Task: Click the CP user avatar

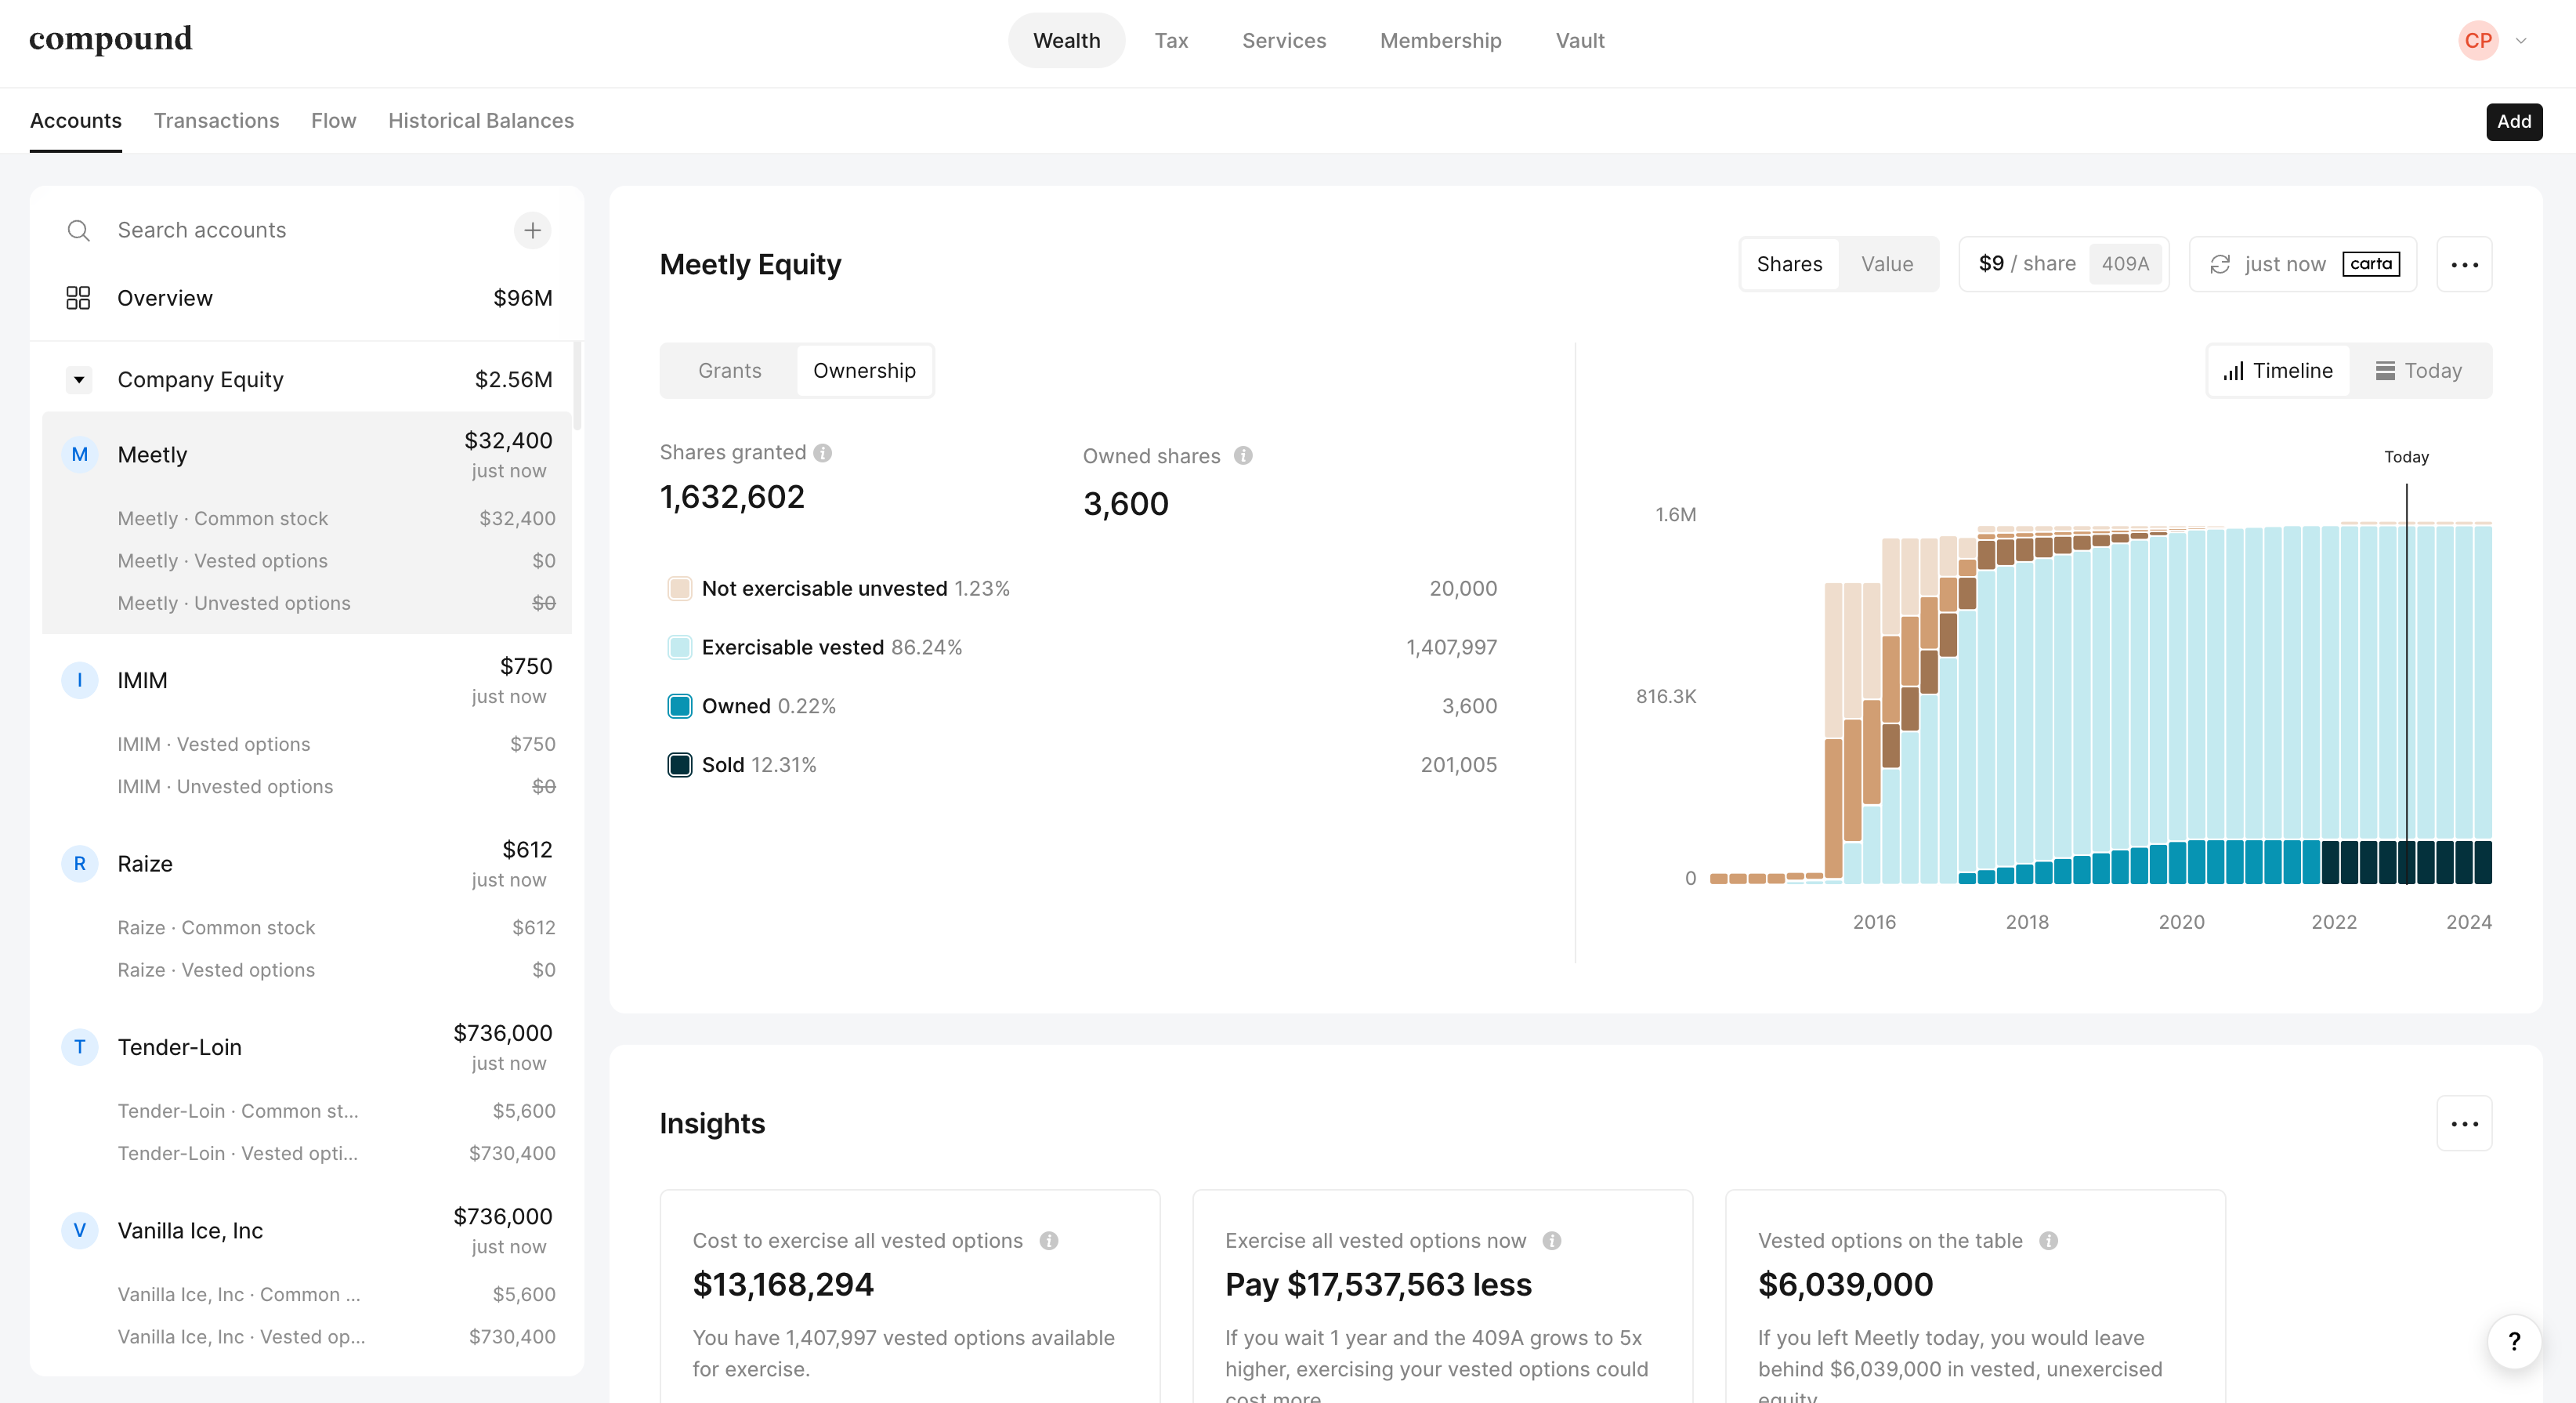Action: coord(2478,41)
